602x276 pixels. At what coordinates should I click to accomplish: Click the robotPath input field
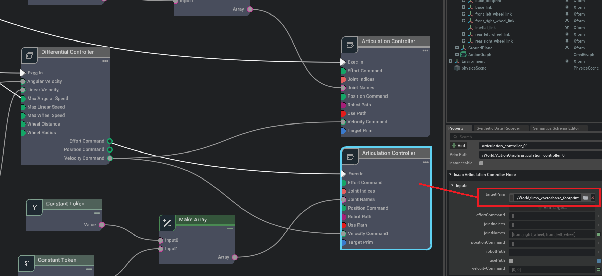[x=552, y=252]
